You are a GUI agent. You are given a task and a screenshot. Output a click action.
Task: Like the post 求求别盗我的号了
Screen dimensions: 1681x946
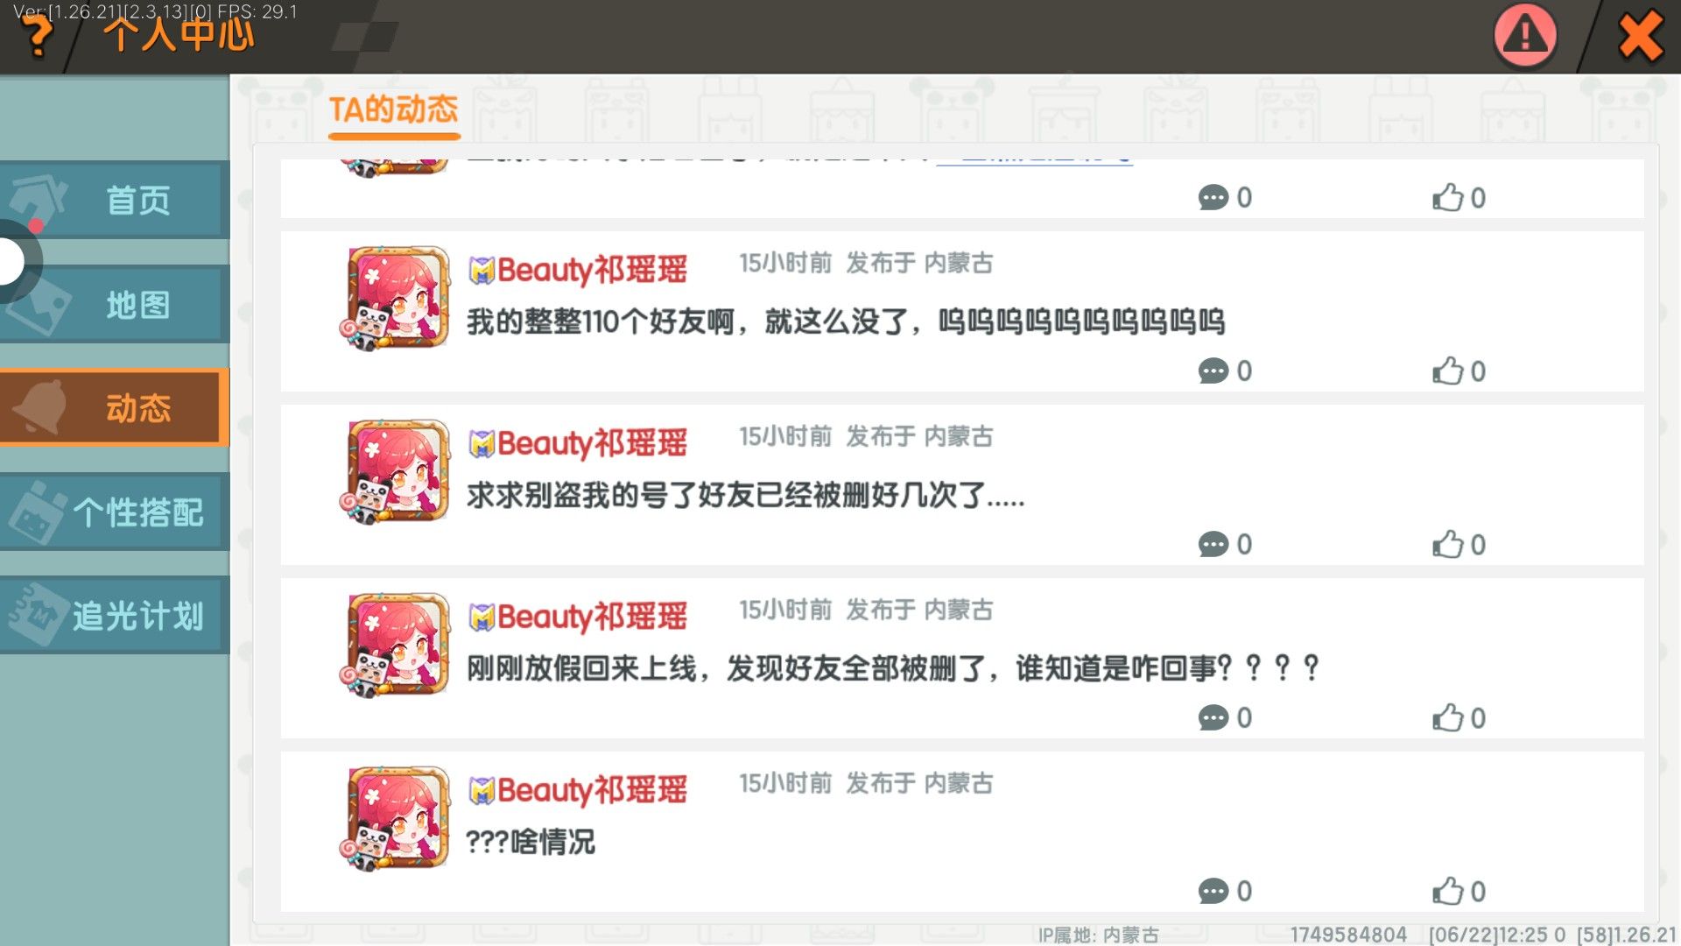[x=1459, y=545]
